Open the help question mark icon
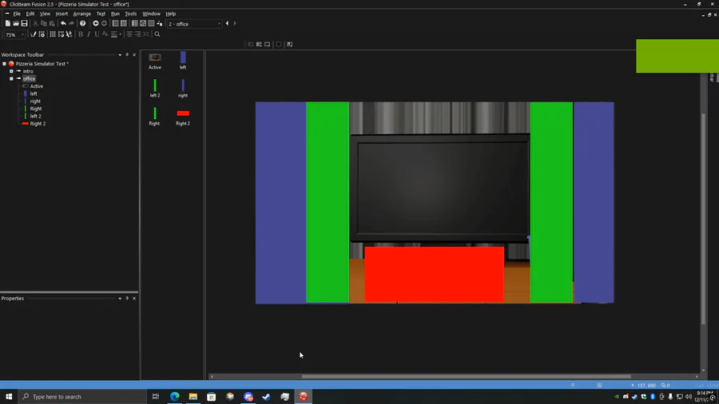The image size is (719, 404). click(82, 23)
